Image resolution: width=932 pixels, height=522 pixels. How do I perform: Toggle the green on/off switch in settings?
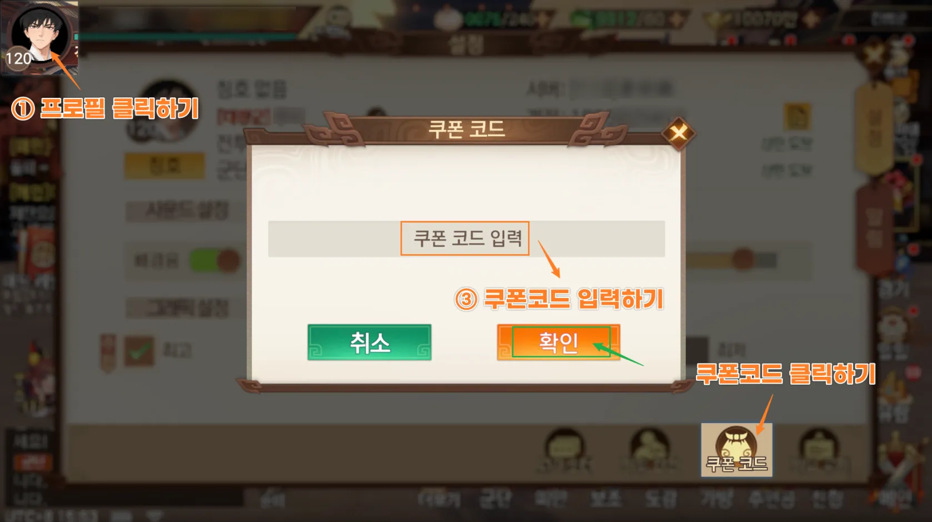pos(215,260)
